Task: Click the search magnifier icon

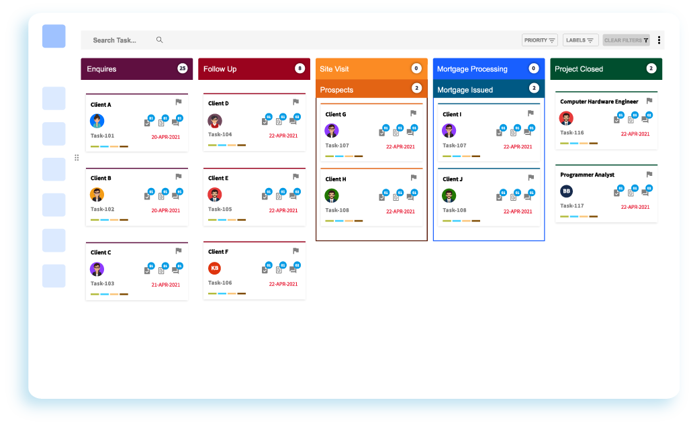Action: (160, 40)
